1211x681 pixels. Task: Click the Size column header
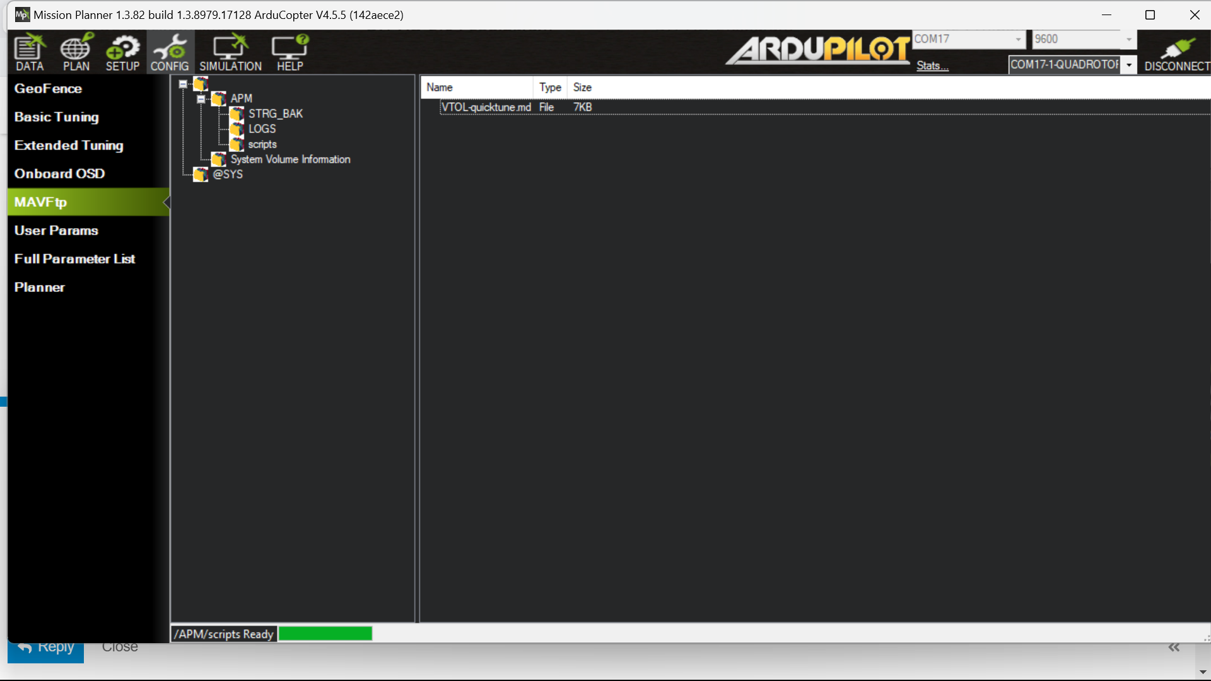582,87
